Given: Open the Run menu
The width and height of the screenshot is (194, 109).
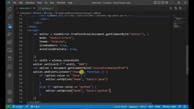Looking at the screenshot, I should [x=52, y=3].
